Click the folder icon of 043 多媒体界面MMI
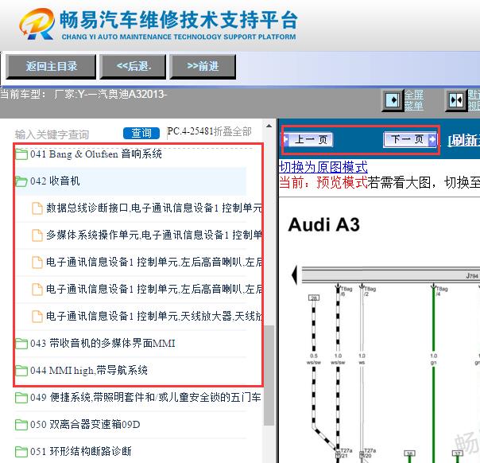 [21, 344]
